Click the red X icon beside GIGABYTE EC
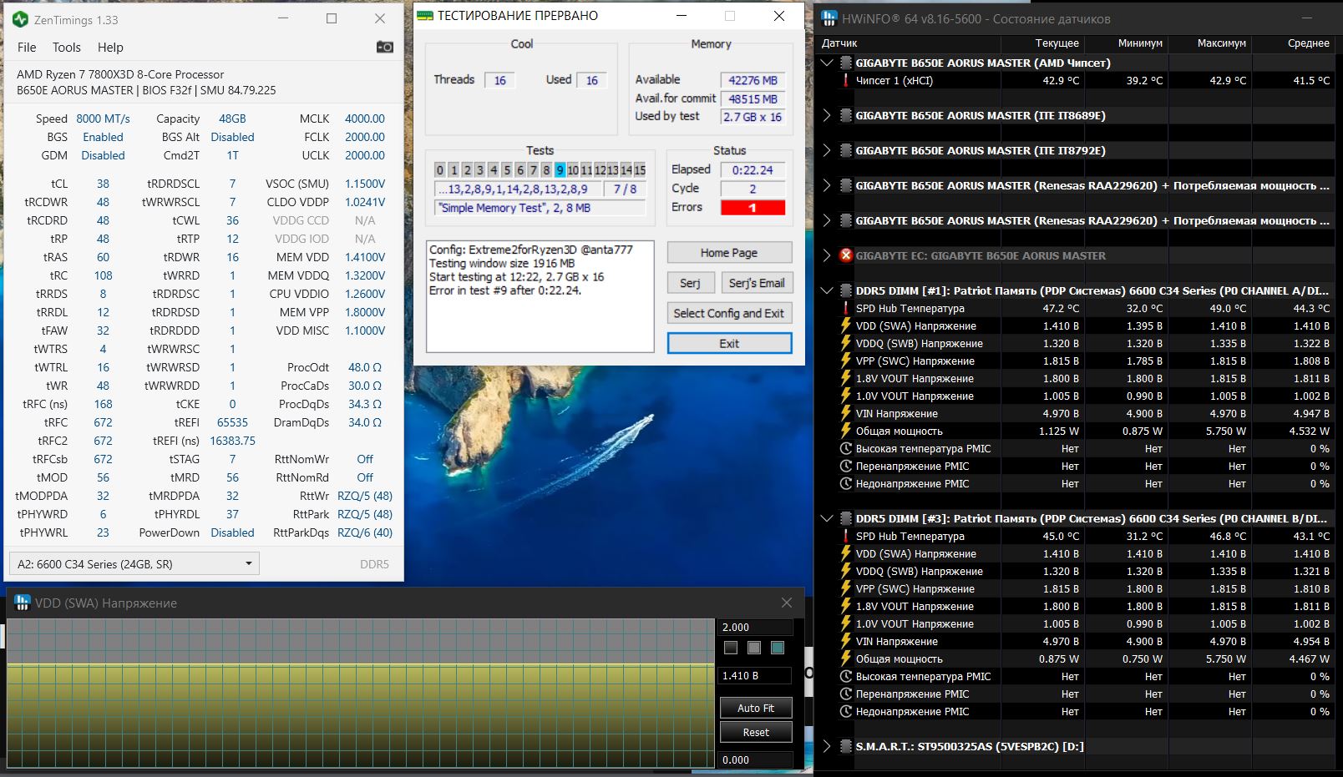Viewport: 1343px width, 777px height. pos(846,255)
